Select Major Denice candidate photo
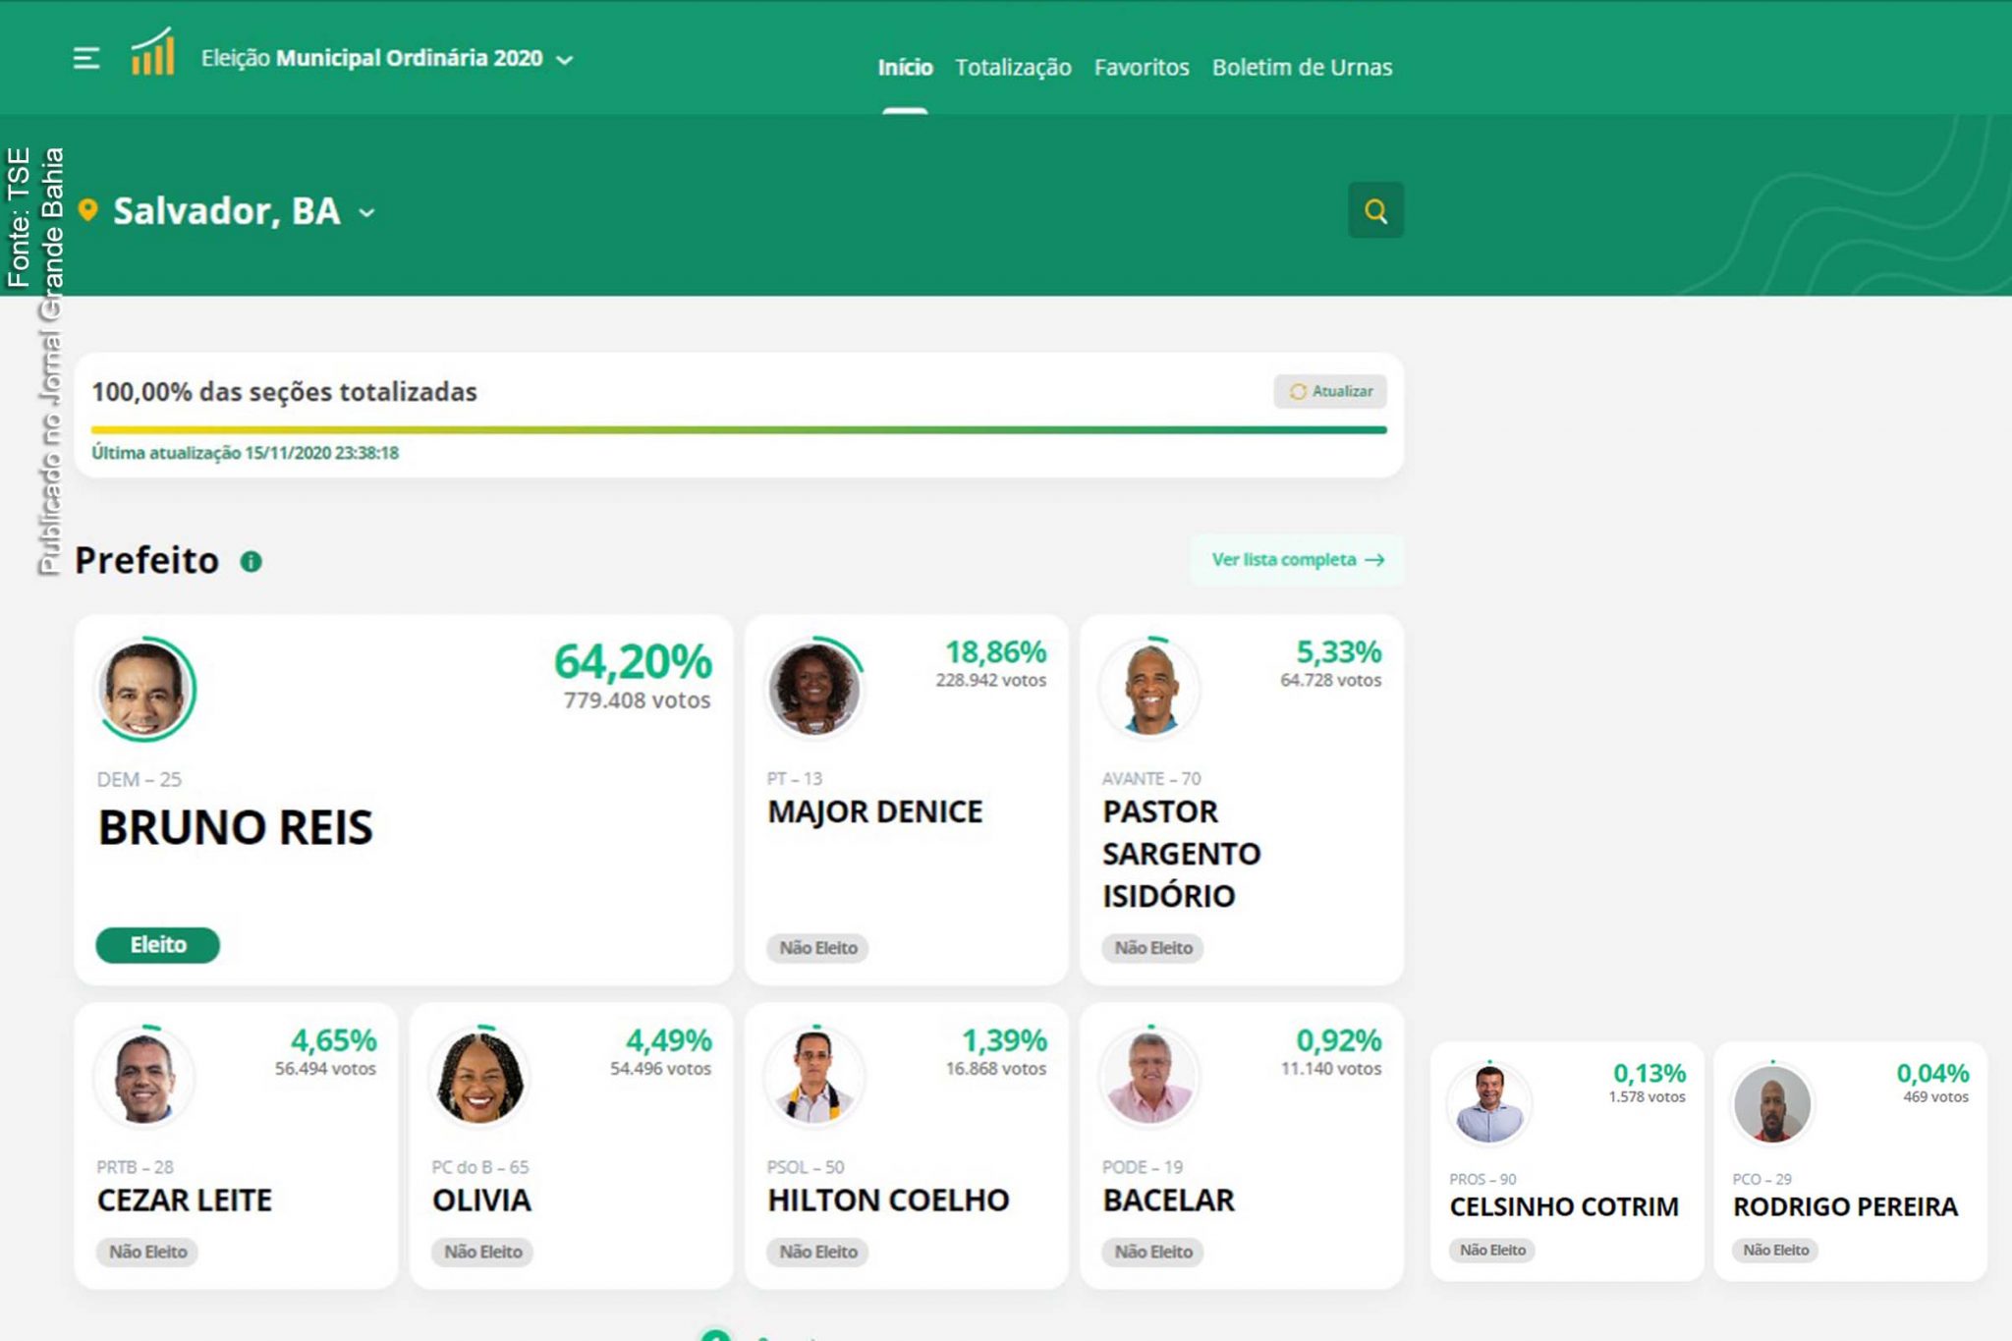Viewport: 2012px width, 1341px height. point(814,688)
